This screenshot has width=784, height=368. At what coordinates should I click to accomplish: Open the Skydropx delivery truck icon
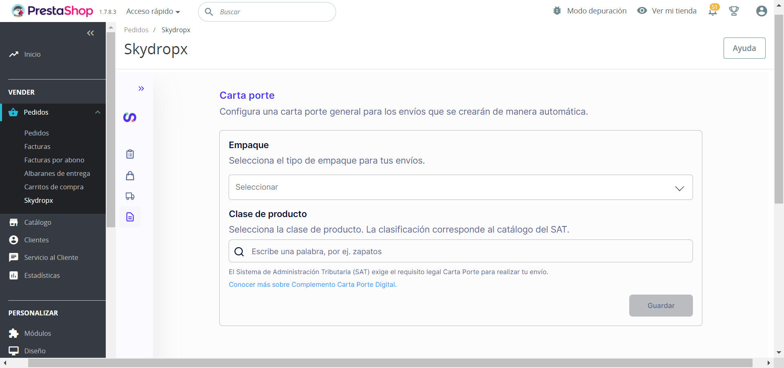130,196
